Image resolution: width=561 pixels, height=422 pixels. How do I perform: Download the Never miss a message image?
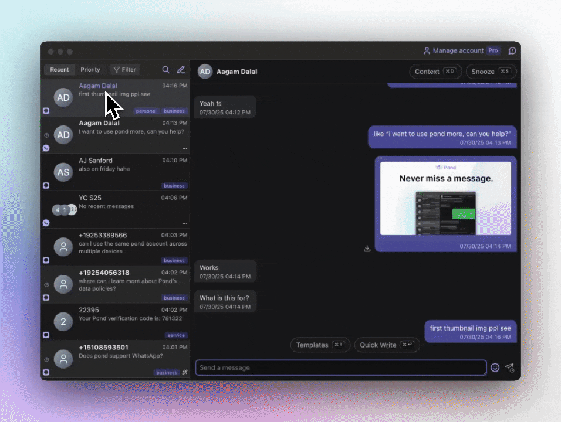(367, 249)
